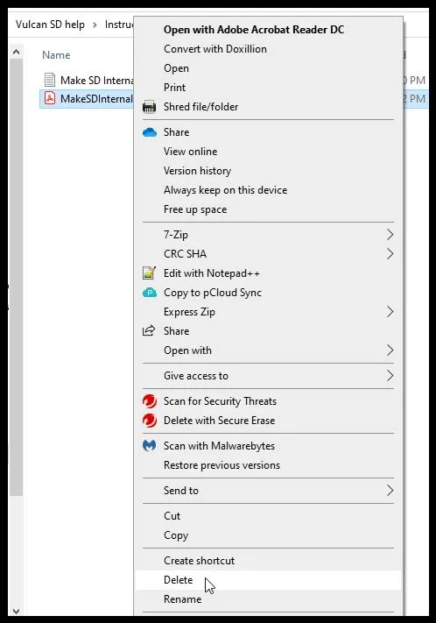Image resolution: width=436 pixels, height=623 pixels.
Task: Click the navigation pane scroll up arrow
Action: click(17, 52)
